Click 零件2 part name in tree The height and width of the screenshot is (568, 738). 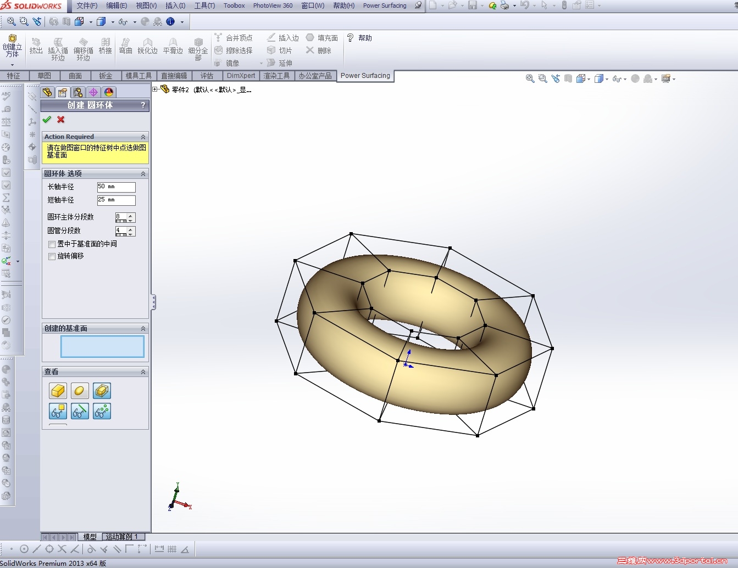(180, 89)
